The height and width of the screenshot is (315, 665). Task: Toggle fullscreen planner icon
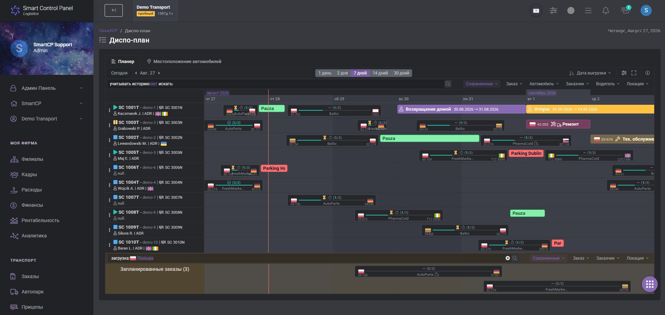[x=634, y=73]
